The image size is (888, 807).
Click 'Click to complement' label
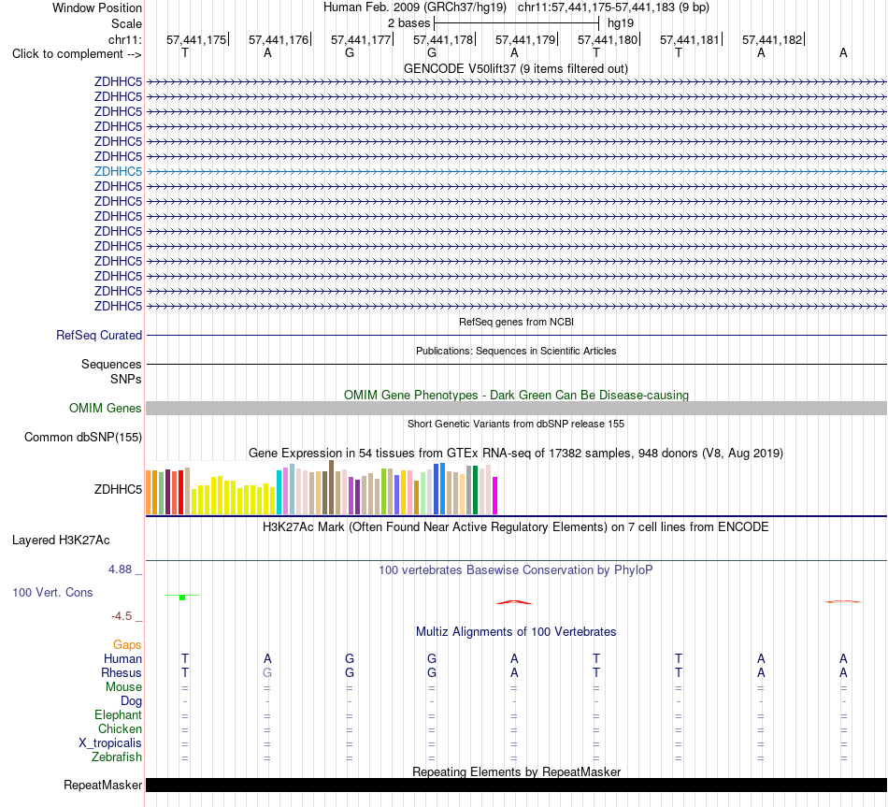pos(77,54)
